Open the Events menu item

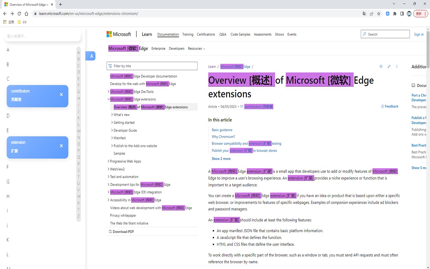pos(292,34)
